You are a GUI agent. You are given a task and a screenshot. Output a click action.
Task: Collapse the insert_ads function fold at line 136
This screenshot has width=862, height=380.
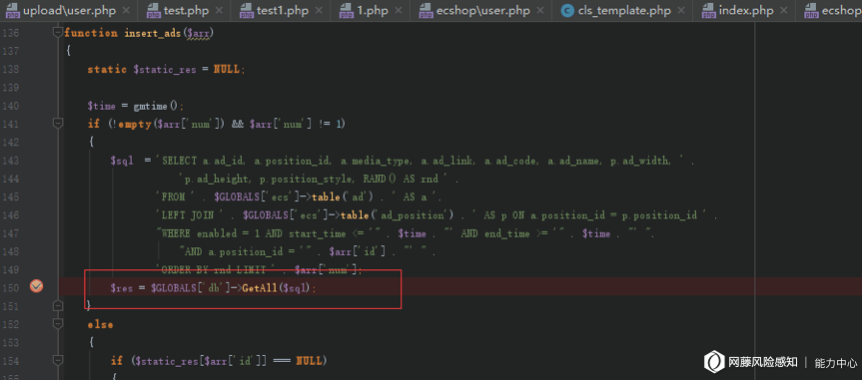pyautogui.click(x=58, y=33)
